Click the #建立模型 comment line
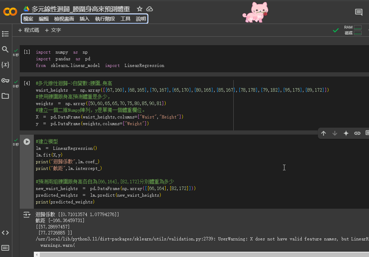 (47, 141)
